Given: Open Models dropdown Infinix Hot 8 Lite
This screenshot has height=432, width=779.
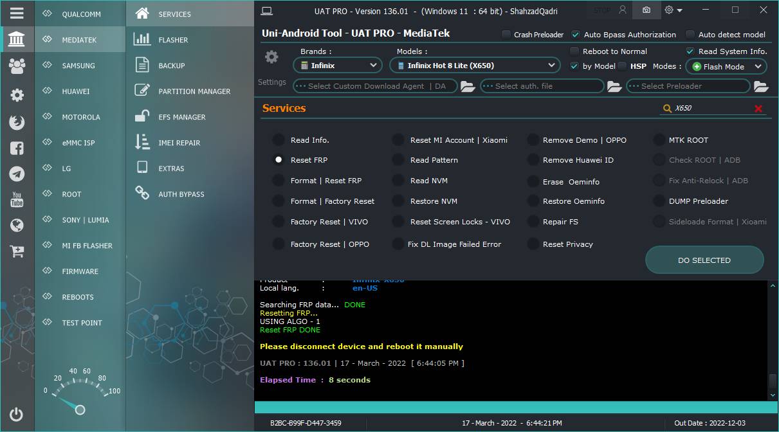Looking at the screenshot, I should [475, 65].
